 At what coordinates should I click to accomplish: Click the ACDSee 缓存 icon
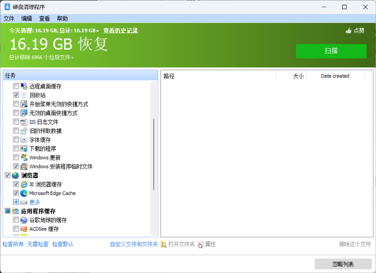coord(24,229)
